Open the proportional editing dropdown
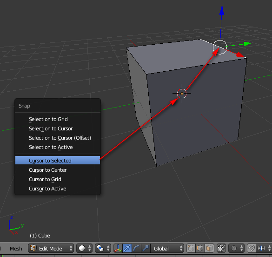The width and height of the screenshot is (272, 257). pyautogui.click(x=237, y=248)
